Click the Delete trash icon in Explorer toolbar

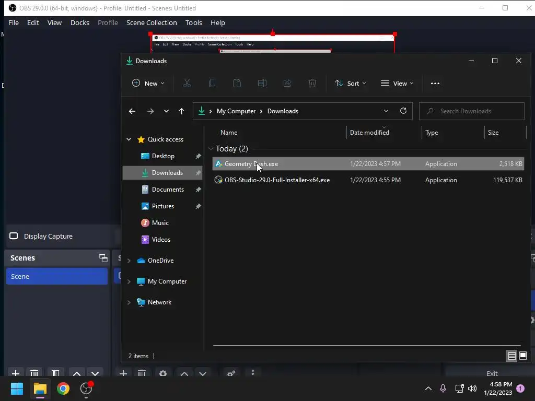coord(312,83)
